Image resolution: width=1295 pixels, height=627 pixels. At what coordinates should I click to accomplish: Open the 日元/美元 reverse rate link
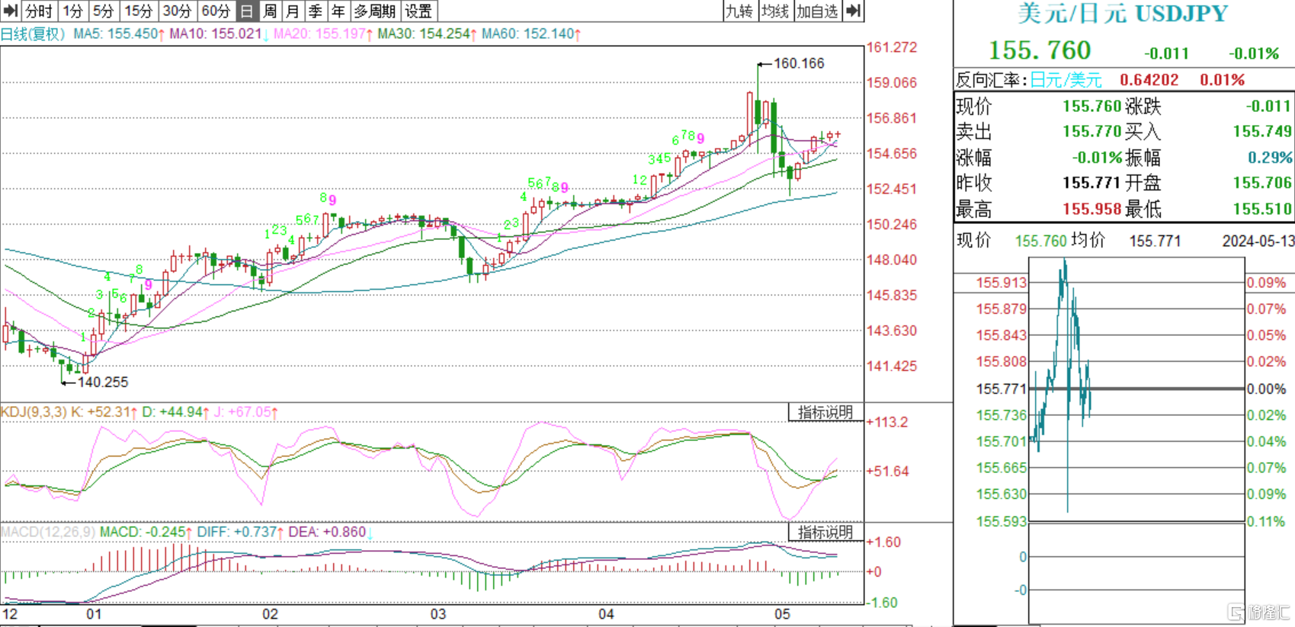1066,80
